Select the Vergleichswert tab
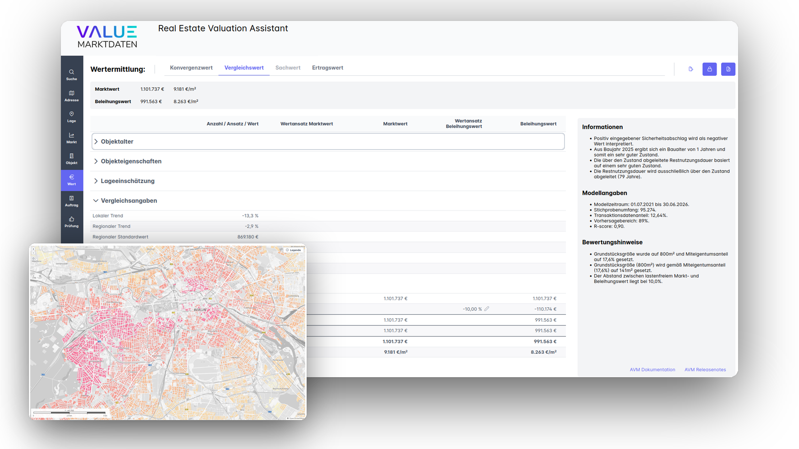 (x=244, y=68)
